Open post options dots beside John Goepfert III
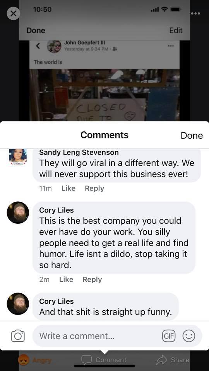The image size is (209, 371). click(x=171, y=46)
